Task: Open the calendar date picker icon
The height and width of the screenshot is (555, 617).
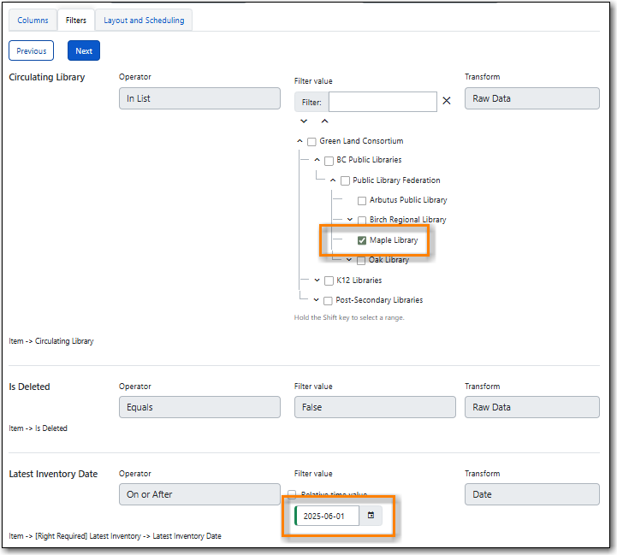Action: (371, 516)
